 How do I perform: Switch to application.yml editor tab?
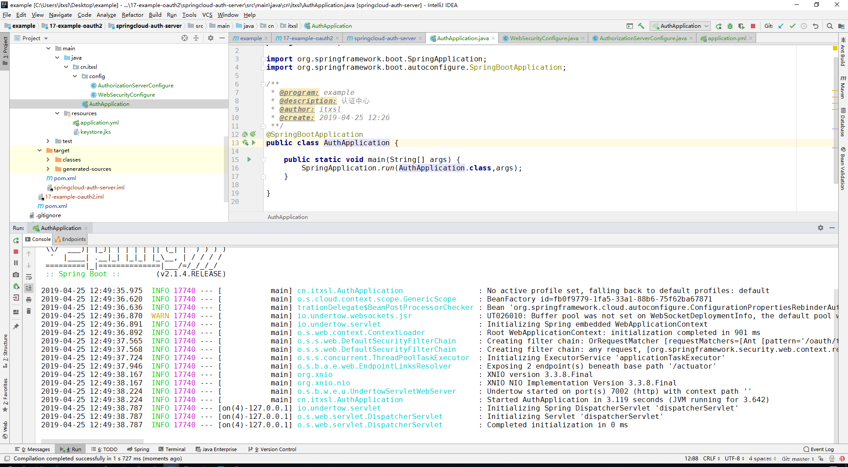pos(727,38)
